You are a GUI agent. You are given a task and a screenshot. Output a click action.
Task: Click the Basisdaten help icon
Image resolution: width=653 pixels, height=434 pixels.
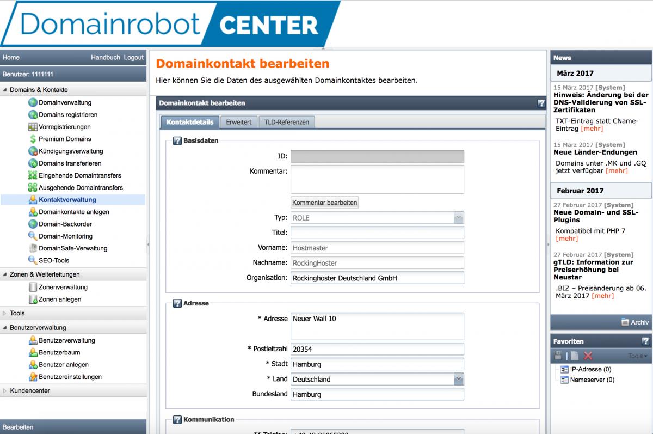[177, 141]
